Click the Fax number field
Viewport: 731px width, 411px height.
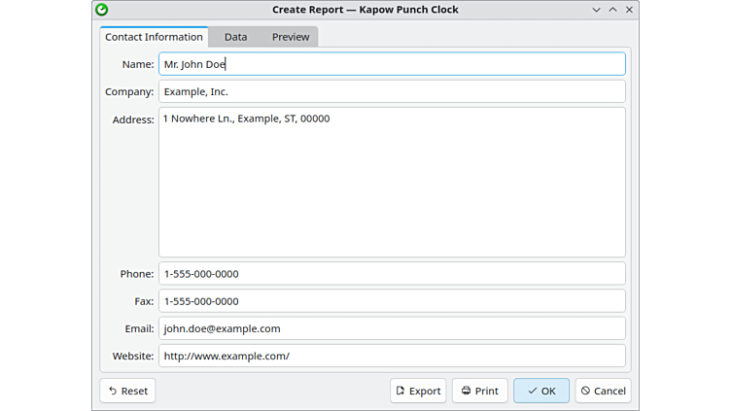[392, 301]
